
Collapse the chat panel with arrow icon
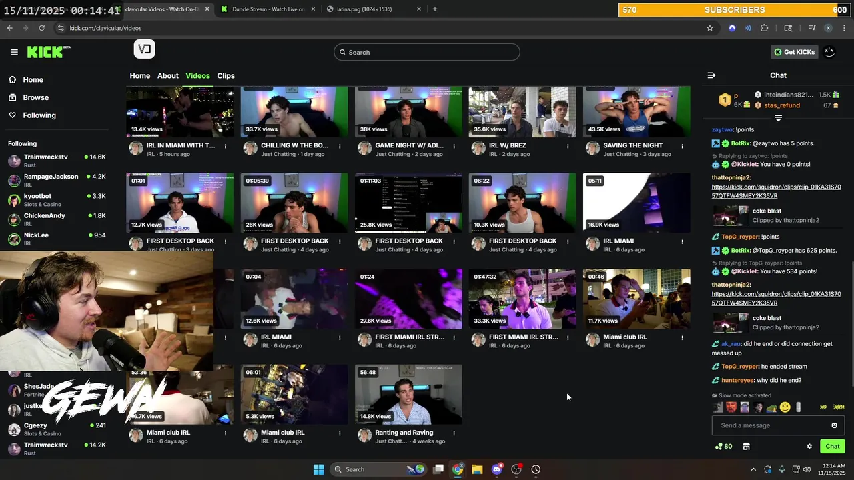(711, 75)
